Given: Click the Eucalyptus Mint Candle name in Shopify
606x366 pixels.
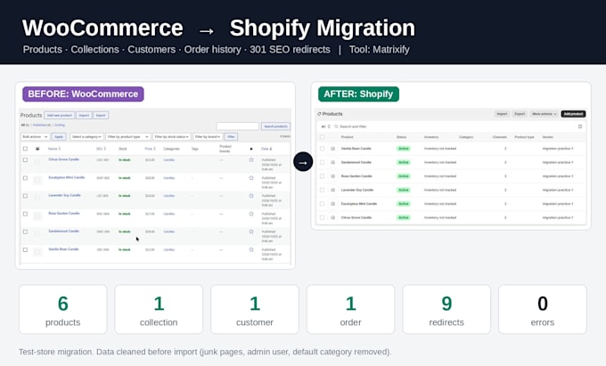Looking at the screenshot, I should (x=359, y=204).
